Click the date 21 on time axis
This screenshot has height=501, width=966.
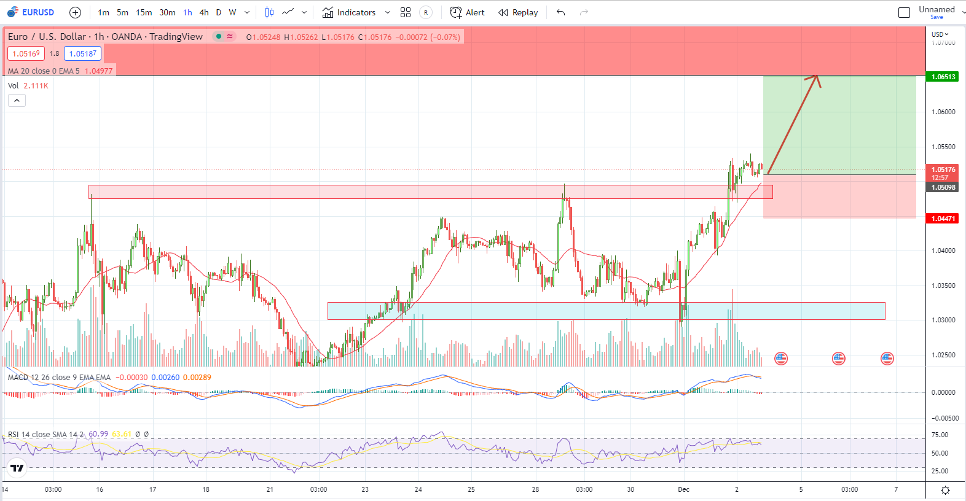tap(270, 489)
